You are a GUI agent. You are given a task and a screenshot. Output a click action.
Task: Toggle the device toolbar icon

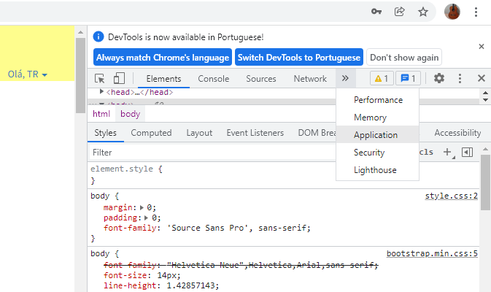[119, 78]
